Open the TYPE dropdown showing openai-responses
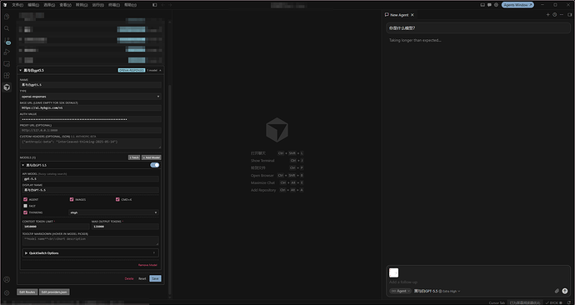The height and width of the screenshot is (305, 575). (x=91, y=97)
